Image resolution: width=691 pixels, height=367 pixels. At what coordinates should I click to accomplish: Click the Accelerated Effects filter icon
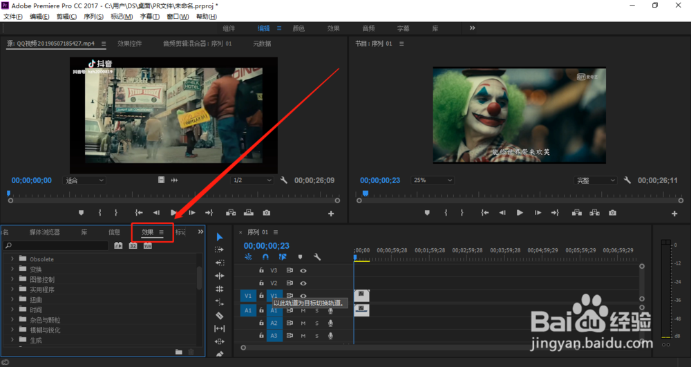[118, 245]
